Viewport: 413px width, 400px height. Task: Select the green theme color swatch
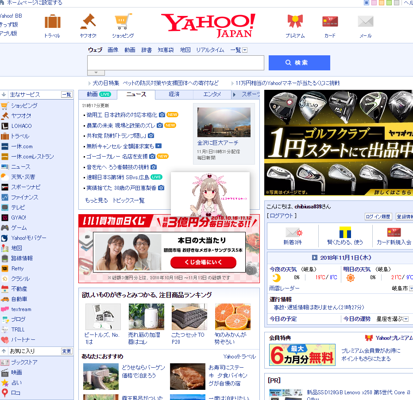click(389, 3)
